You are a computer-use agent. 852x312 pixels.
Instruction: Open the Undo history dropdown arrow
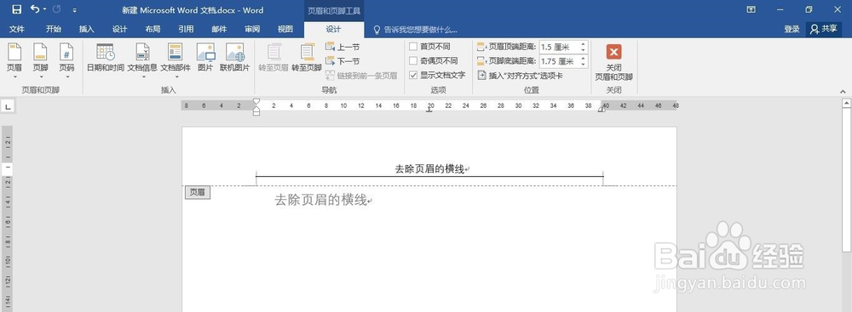45,9
